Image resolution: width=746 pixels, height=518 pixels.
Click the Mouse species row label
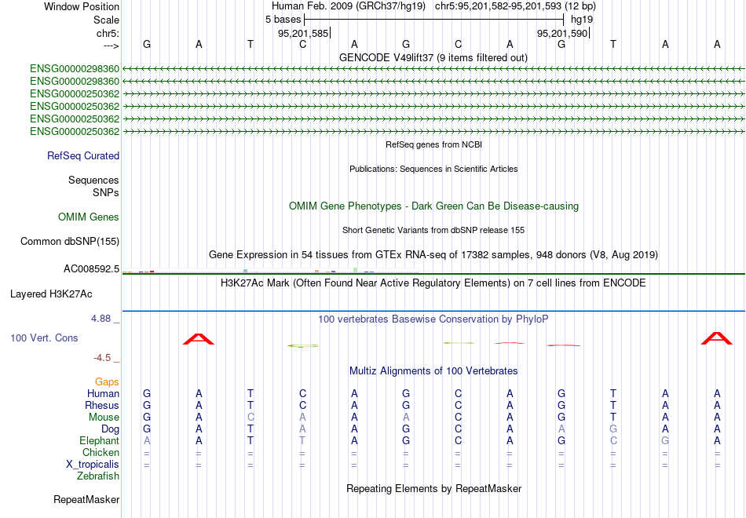point(104,418)
